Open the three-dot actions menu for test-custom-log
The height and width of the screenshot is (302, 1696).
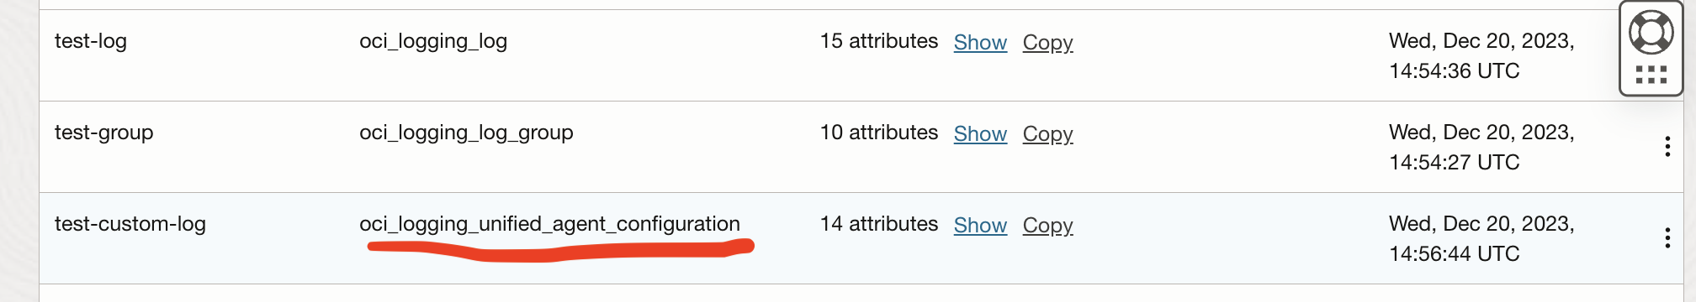(1667, 238)
